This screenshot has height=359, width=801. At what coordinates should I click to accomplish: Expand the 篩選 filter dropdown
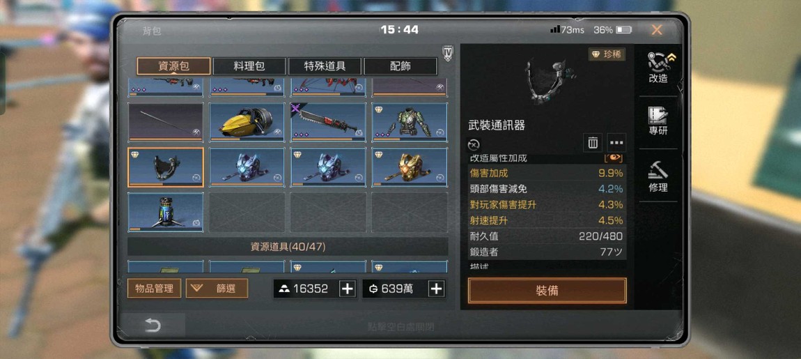[x=217, y=289]
